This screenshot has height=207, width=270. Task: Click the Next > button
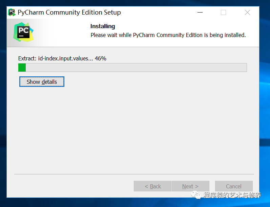(190, 186)
